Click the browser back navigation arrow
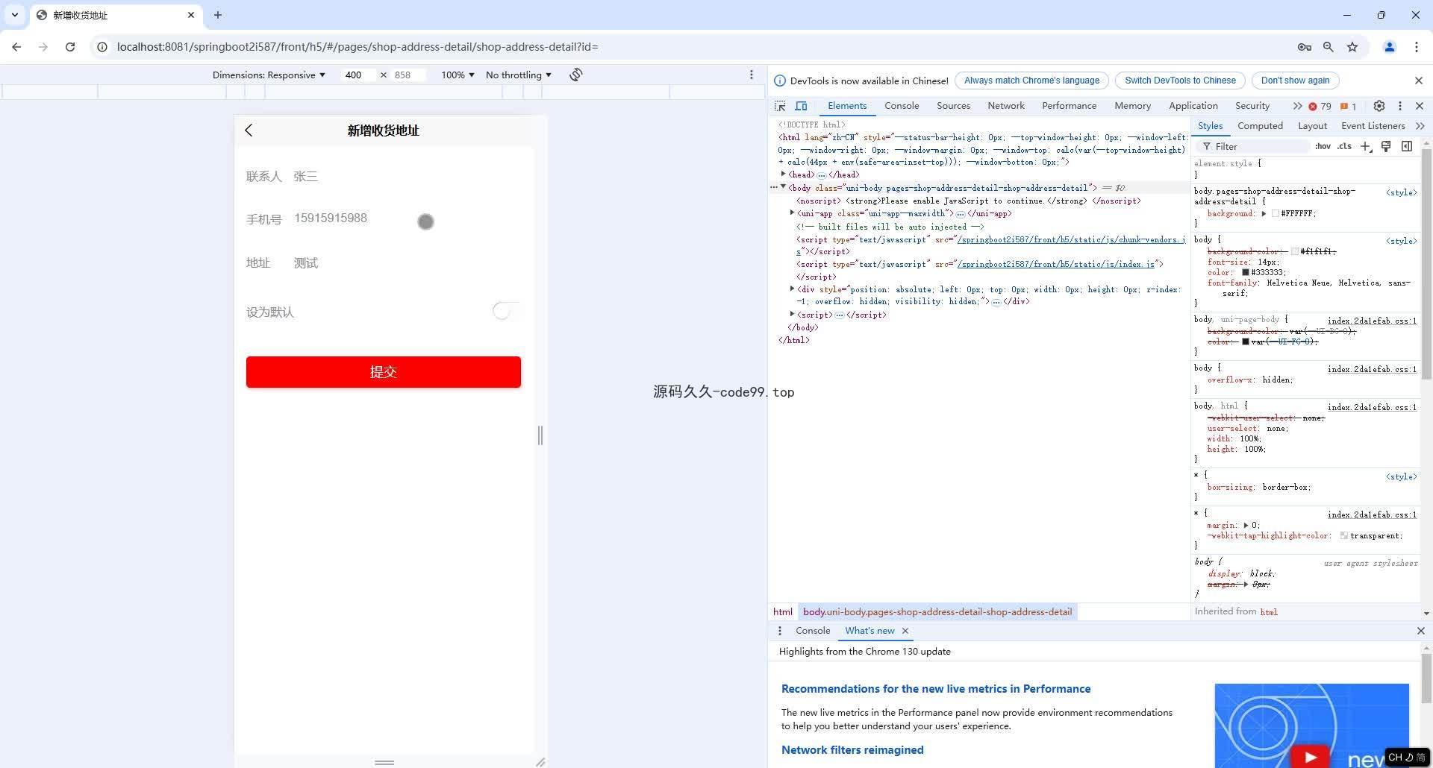The image size is (1433, 768). click(16, 47)
